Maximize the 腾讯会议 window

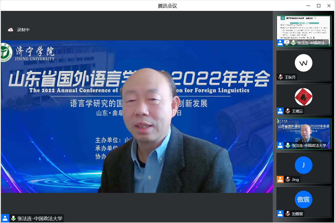(x=319, y=6)
